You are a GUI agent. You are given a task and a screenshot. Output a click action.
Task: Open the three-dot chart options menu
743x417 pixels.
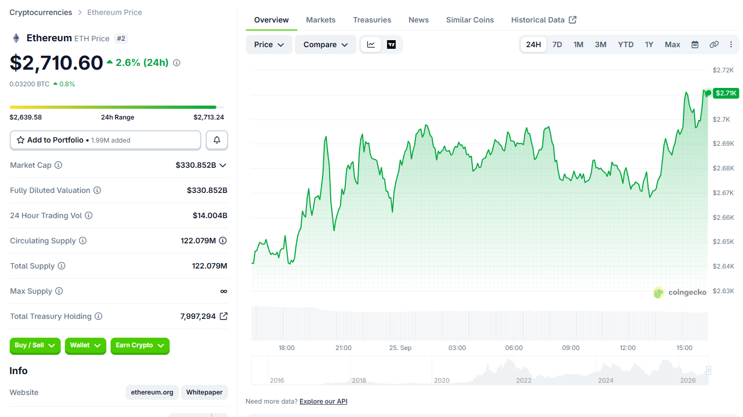731,44
